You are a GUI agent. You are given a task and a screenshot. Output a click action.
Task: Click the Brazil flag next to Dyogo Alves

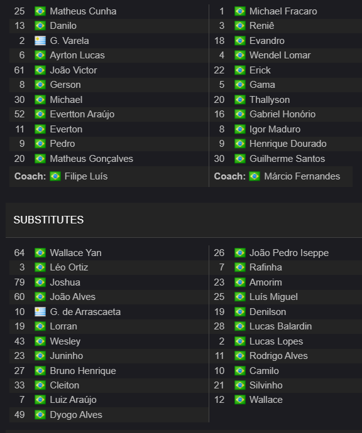(x=40, y=415)
